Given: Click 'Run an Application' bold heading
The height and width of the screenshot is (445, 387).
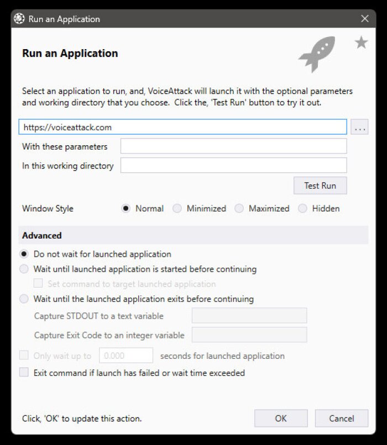Looking at the screenshot, I should pos(70,54).
